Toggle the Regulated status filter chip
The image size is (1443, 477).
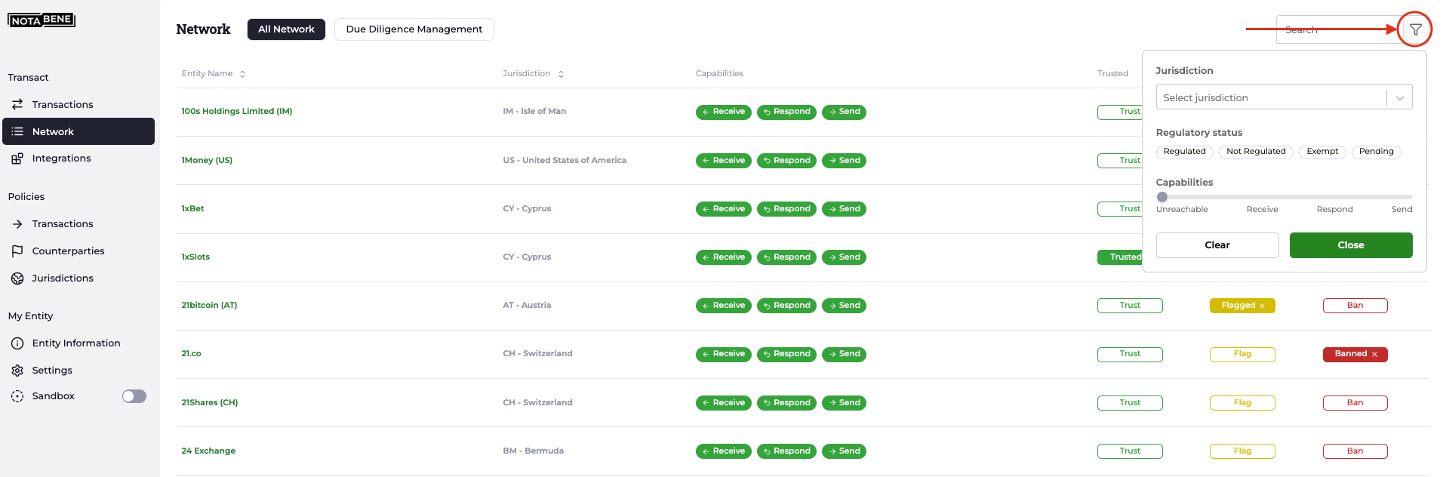point(1185,152)
